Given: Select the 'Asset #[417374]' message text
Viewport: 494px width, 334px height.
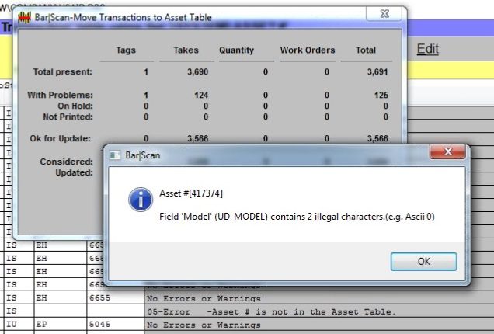Looking at the screenshot, I should [191, 193].
